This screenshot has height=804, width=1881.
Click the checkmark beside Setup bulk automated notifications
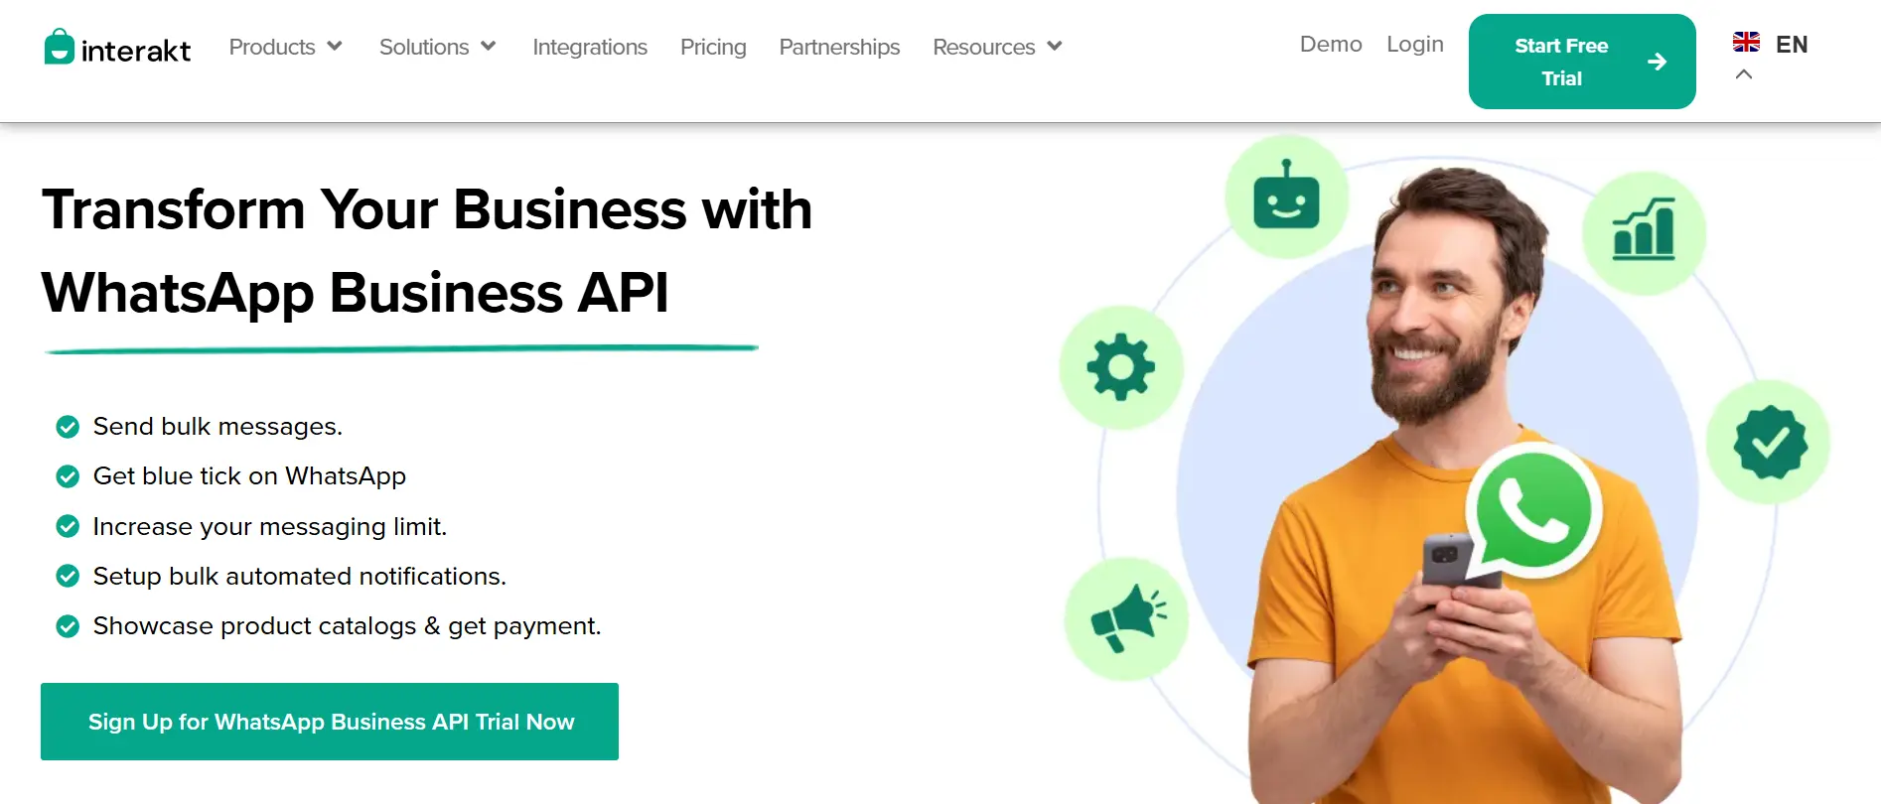[x=68, y=576]
